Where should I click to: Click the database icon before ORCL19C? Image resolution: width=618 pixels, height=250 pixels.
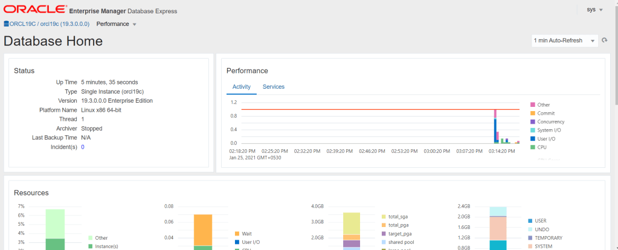(6, 24)
